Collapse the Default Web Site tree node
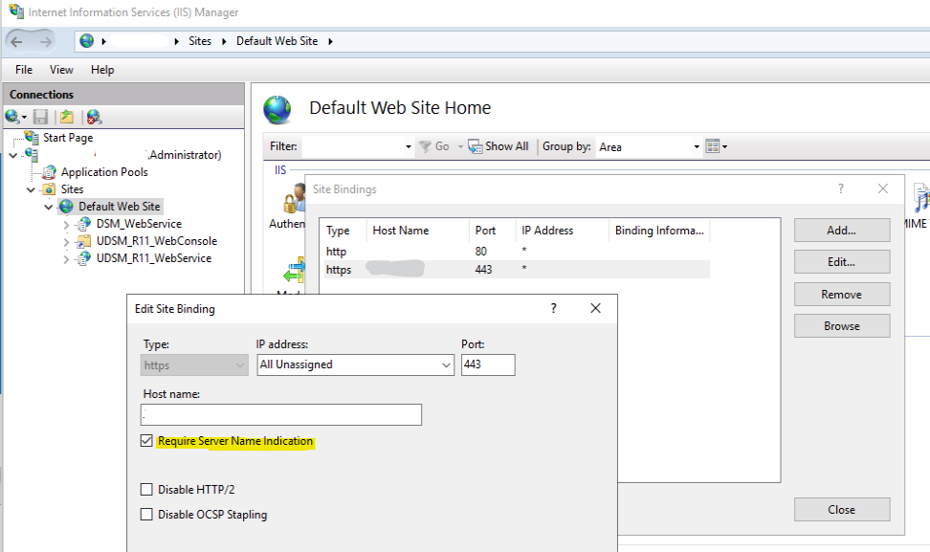 pos(49,208)
